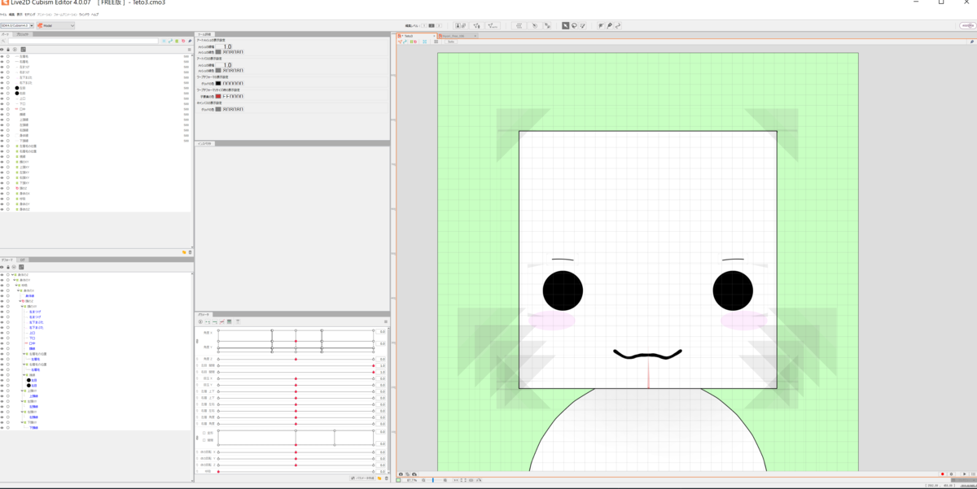Open the ファイル menu
Image resolution: width=977 pixels, height=489 pixels.
pos(3,14)
